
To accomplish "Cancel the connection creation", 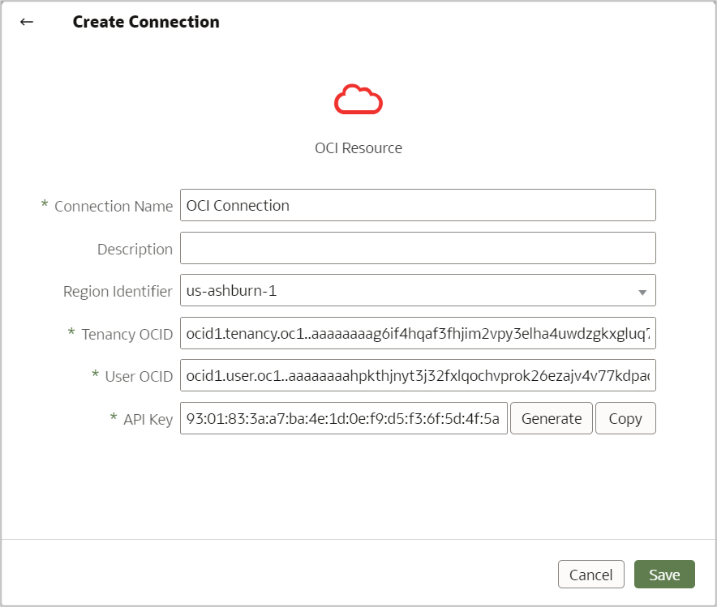I will (590, 575).
